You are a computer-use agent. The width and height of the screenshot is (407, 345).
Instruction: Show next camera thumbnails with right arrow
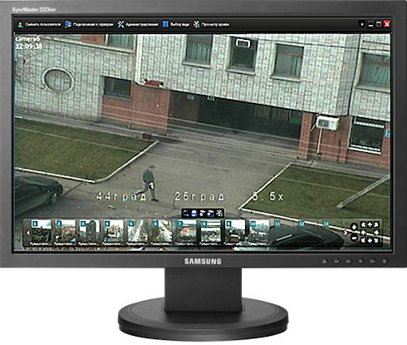point(345,233)
